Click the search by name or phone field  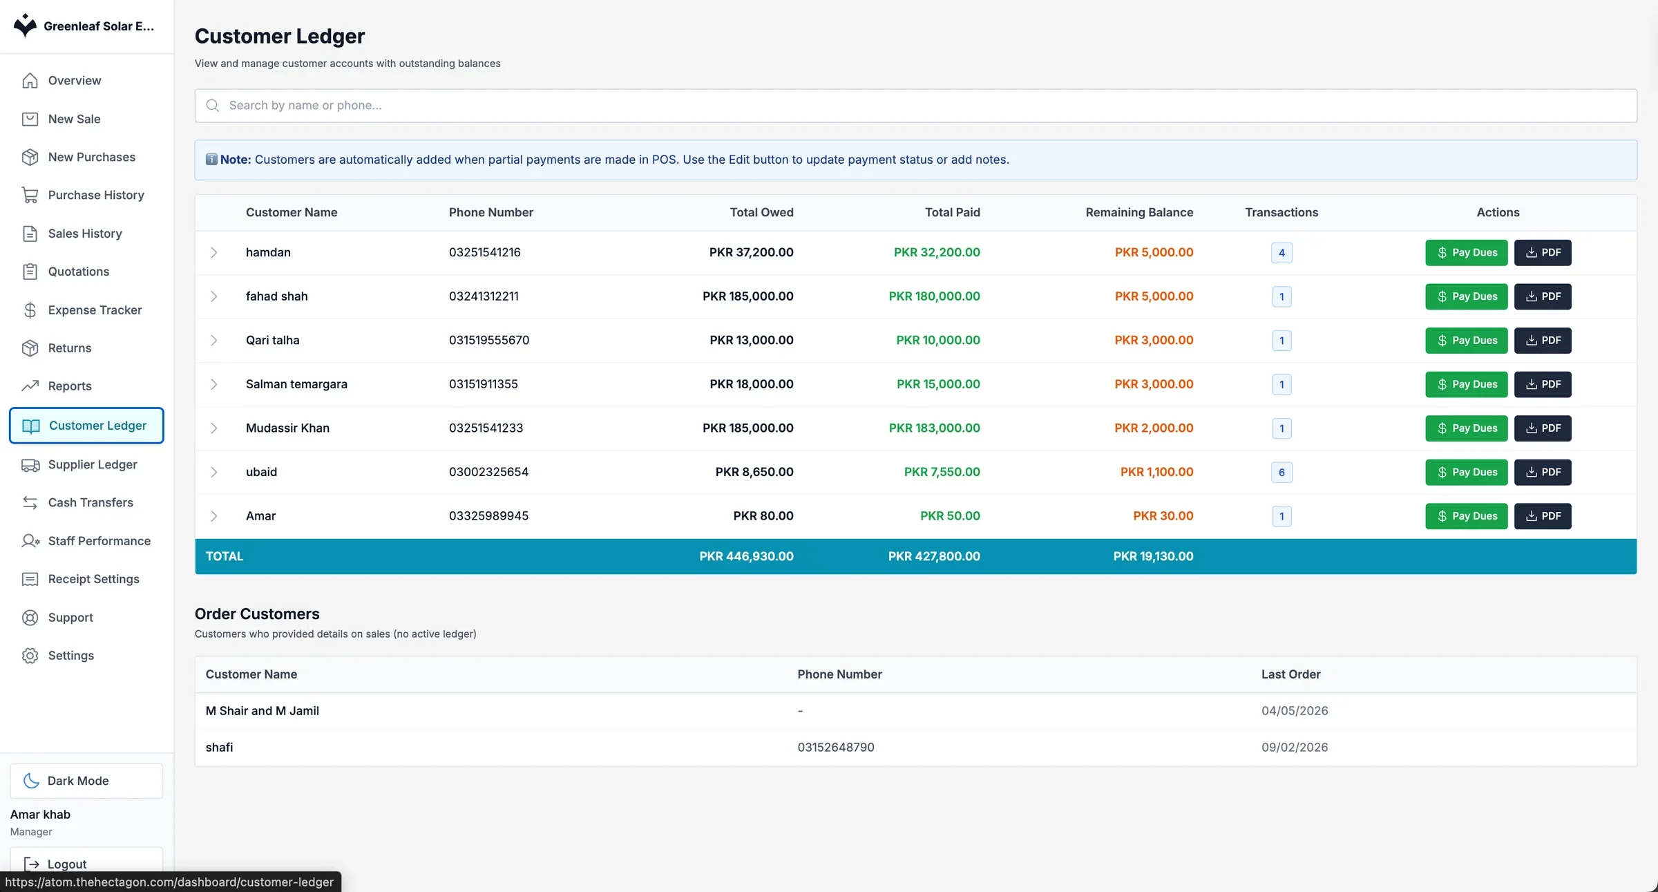pyautogui.click(x=915, y=106)
